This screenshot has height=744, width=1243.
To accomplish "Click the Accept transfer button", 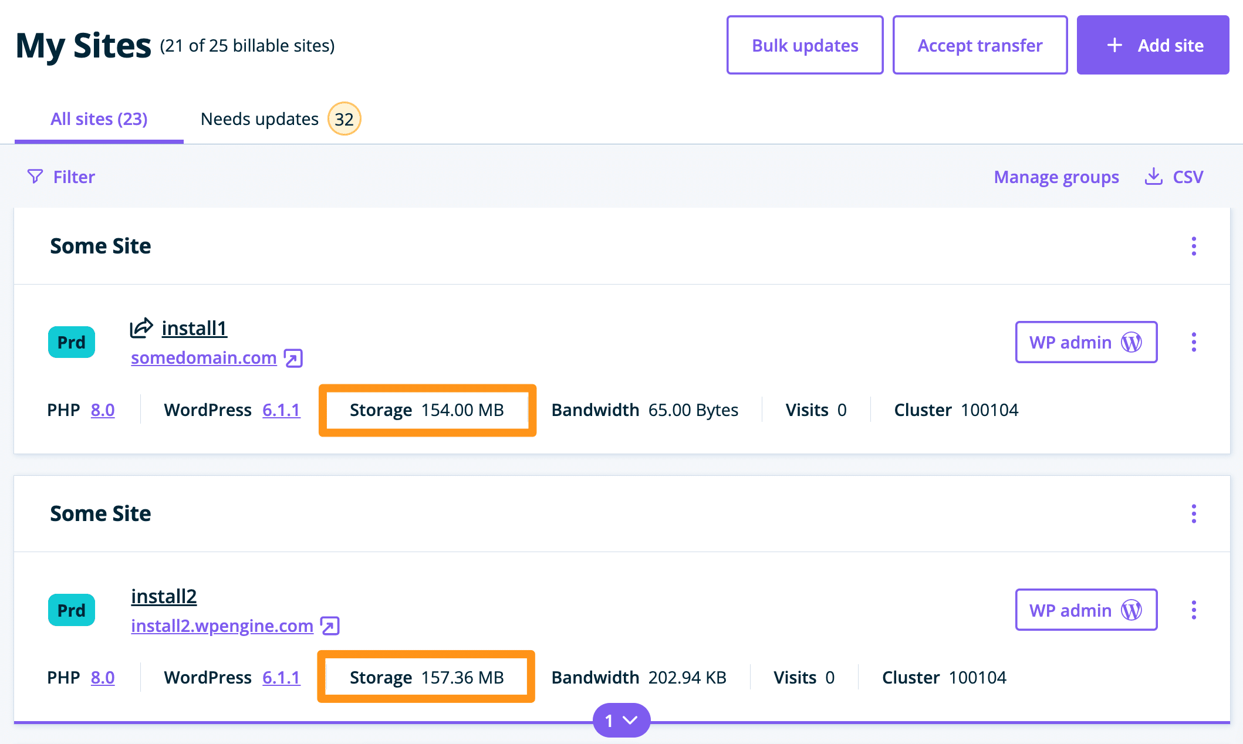I will click(x=979, y=45).
